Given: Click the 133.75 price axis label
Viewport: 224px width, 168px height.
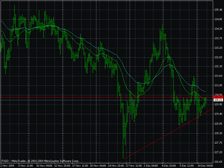Looking at the screenshot, I should [218, 38].
